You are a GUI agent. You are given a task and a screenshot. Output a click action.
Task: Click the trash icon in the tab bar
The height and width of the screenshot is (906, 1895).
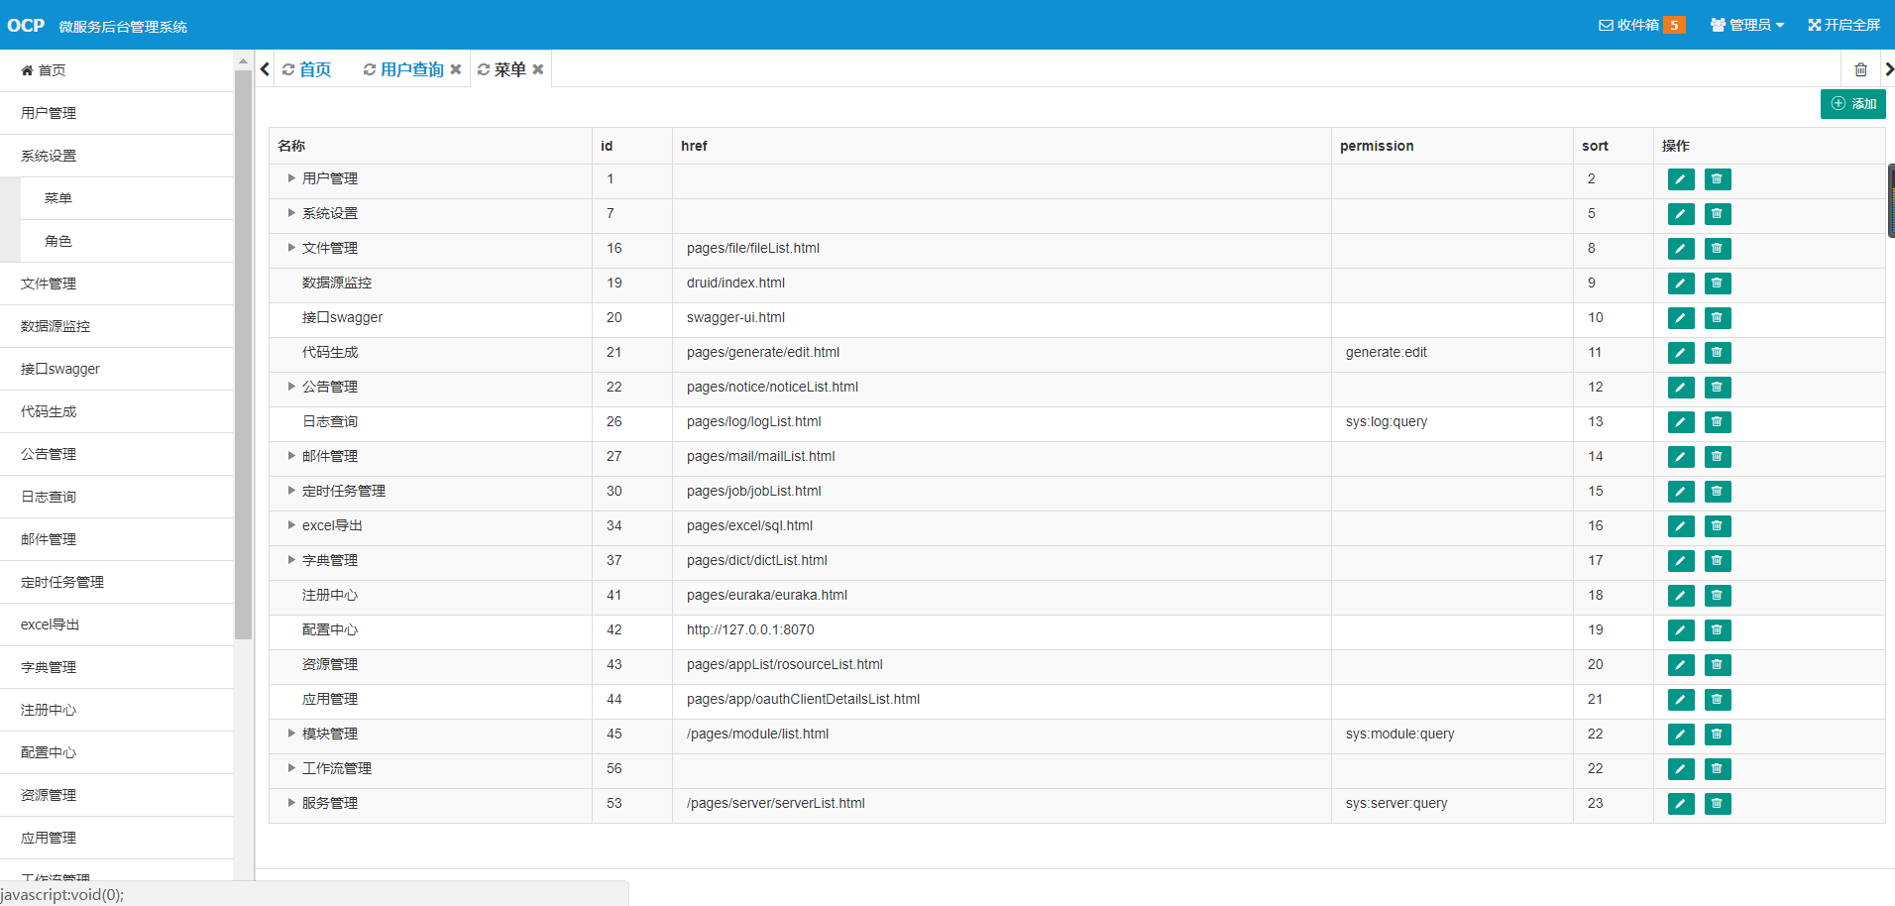1860,69
